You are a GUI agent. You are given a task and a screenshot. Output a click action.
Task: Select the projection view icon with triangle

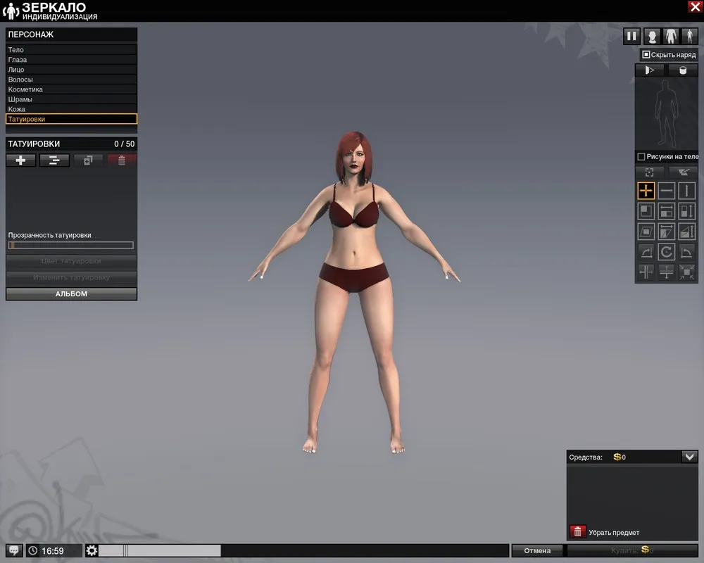[x=650, y=70]
